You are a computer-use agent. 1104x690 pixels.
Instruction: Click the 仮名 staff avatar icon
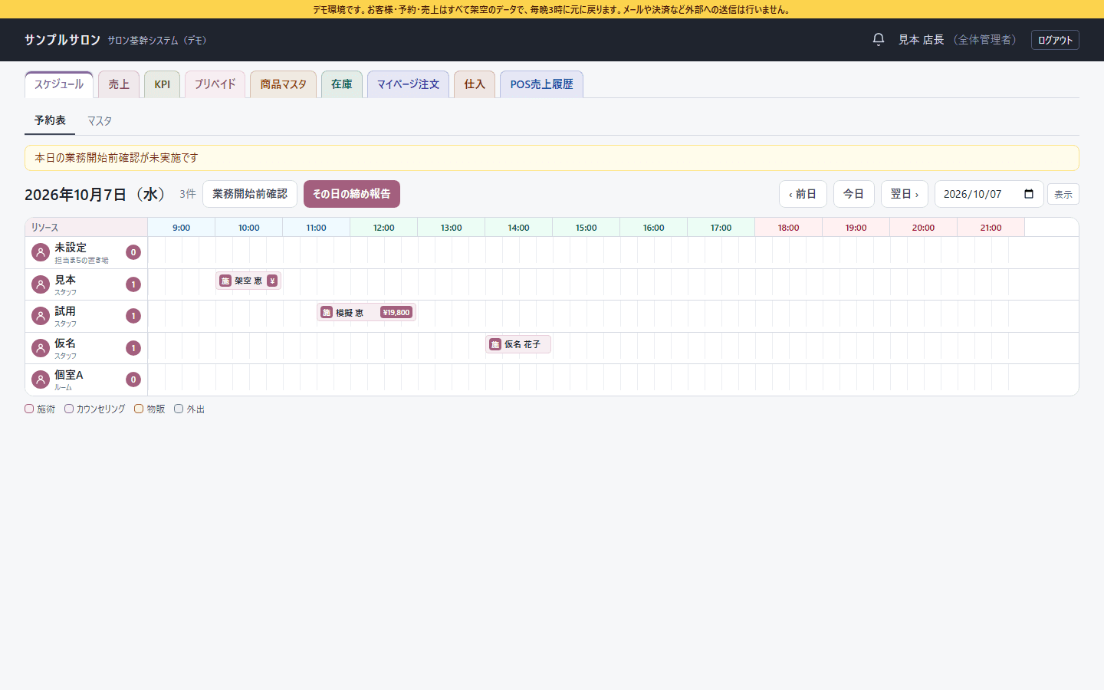(41, 348)
